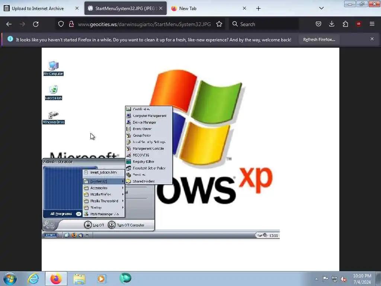The image size is (381, 286).
Task: Open the Downloads panel
Action: [332, 24]
